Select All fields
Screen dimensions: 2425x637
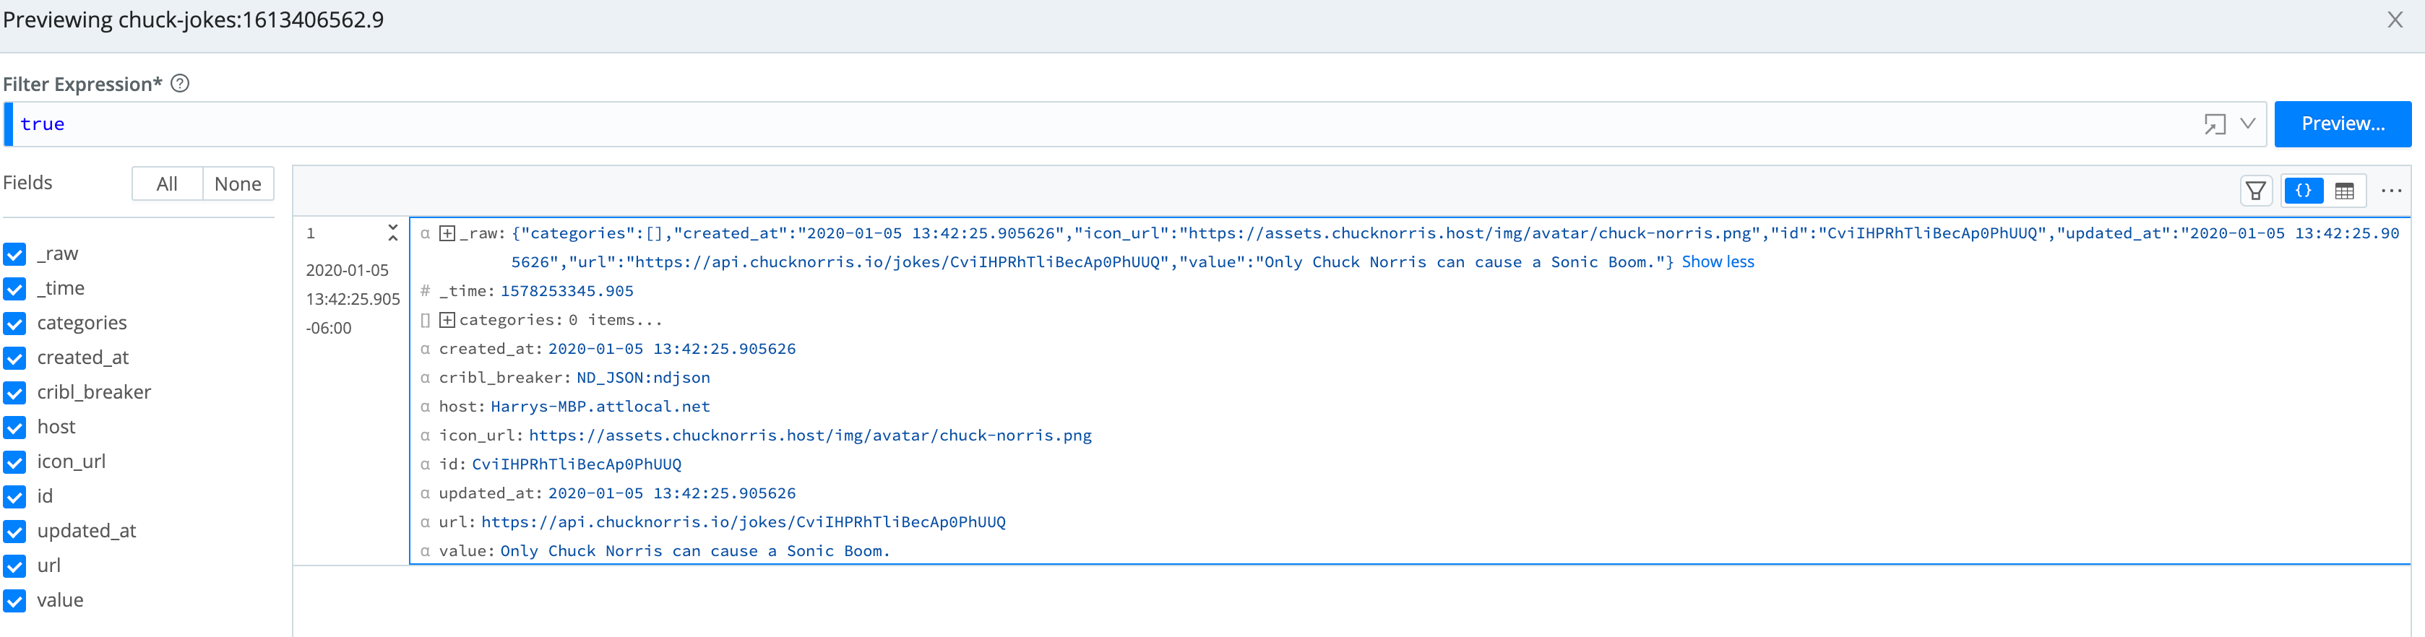(167, 183)
